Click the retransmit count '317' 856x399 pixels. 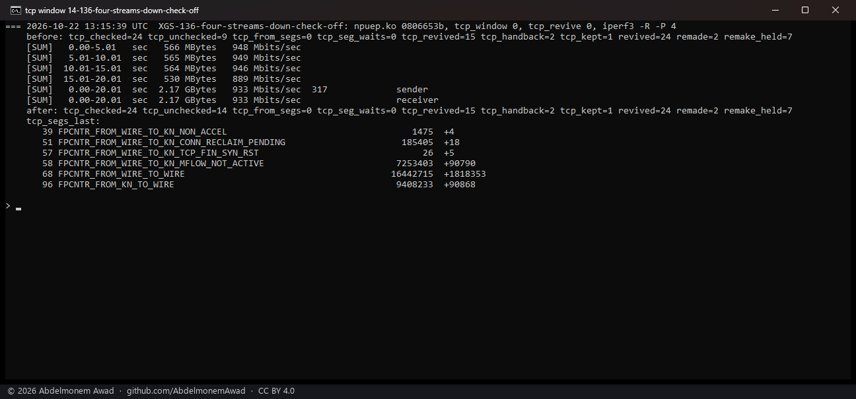tap(320, 90)
